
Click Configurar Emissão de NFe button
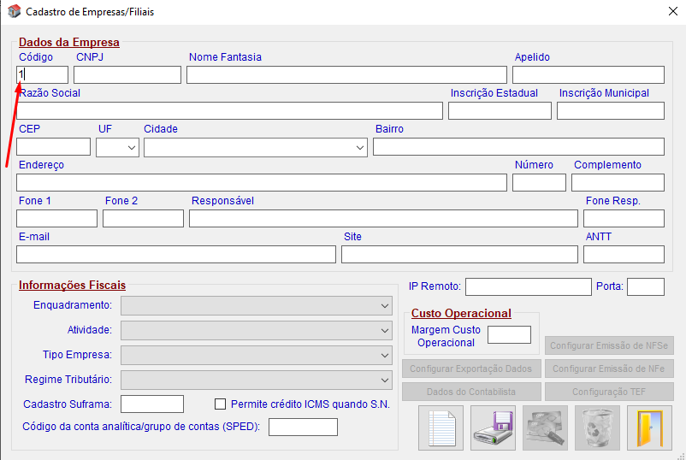point(609,369)
